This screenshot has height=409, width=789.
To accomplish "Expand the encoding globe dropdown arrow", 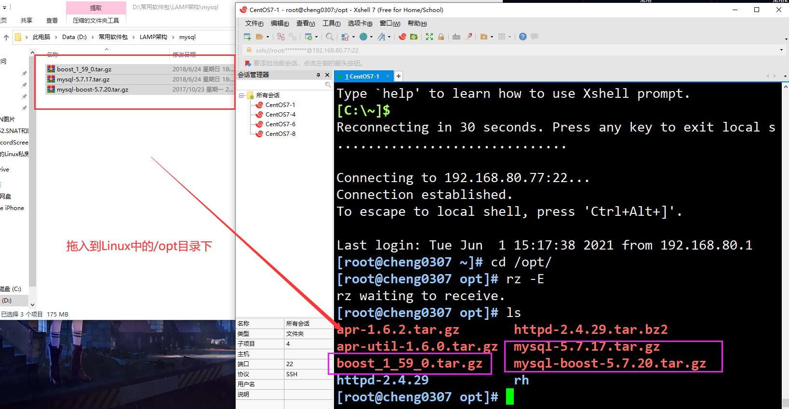I will (371, 37).
